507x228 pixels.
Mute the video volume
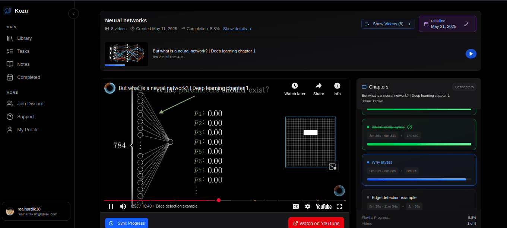[x=123, y=206]
